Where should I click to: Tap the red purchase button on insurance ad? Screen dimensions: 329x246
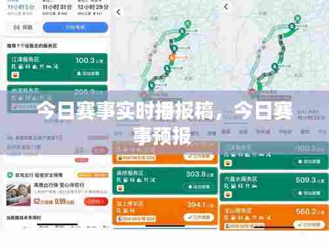(96, 201)
